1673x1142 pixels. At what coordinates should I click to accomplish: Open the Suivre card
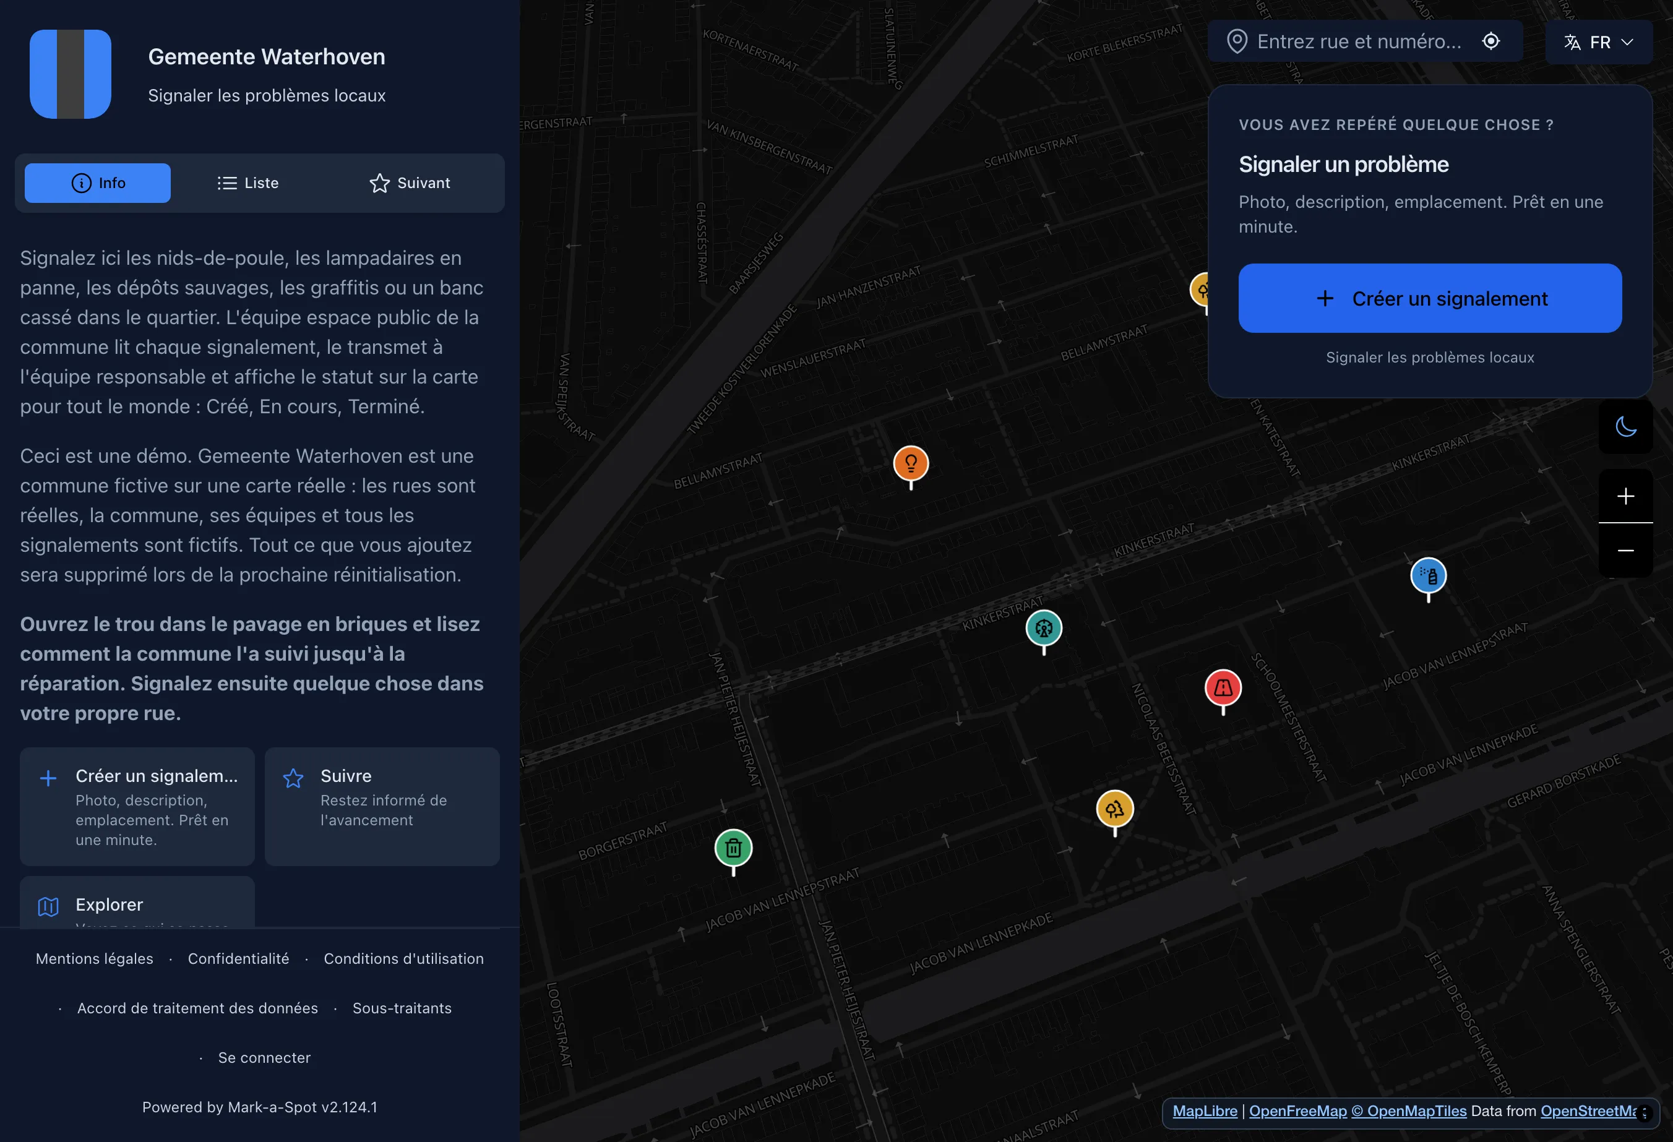click(382, 807)
